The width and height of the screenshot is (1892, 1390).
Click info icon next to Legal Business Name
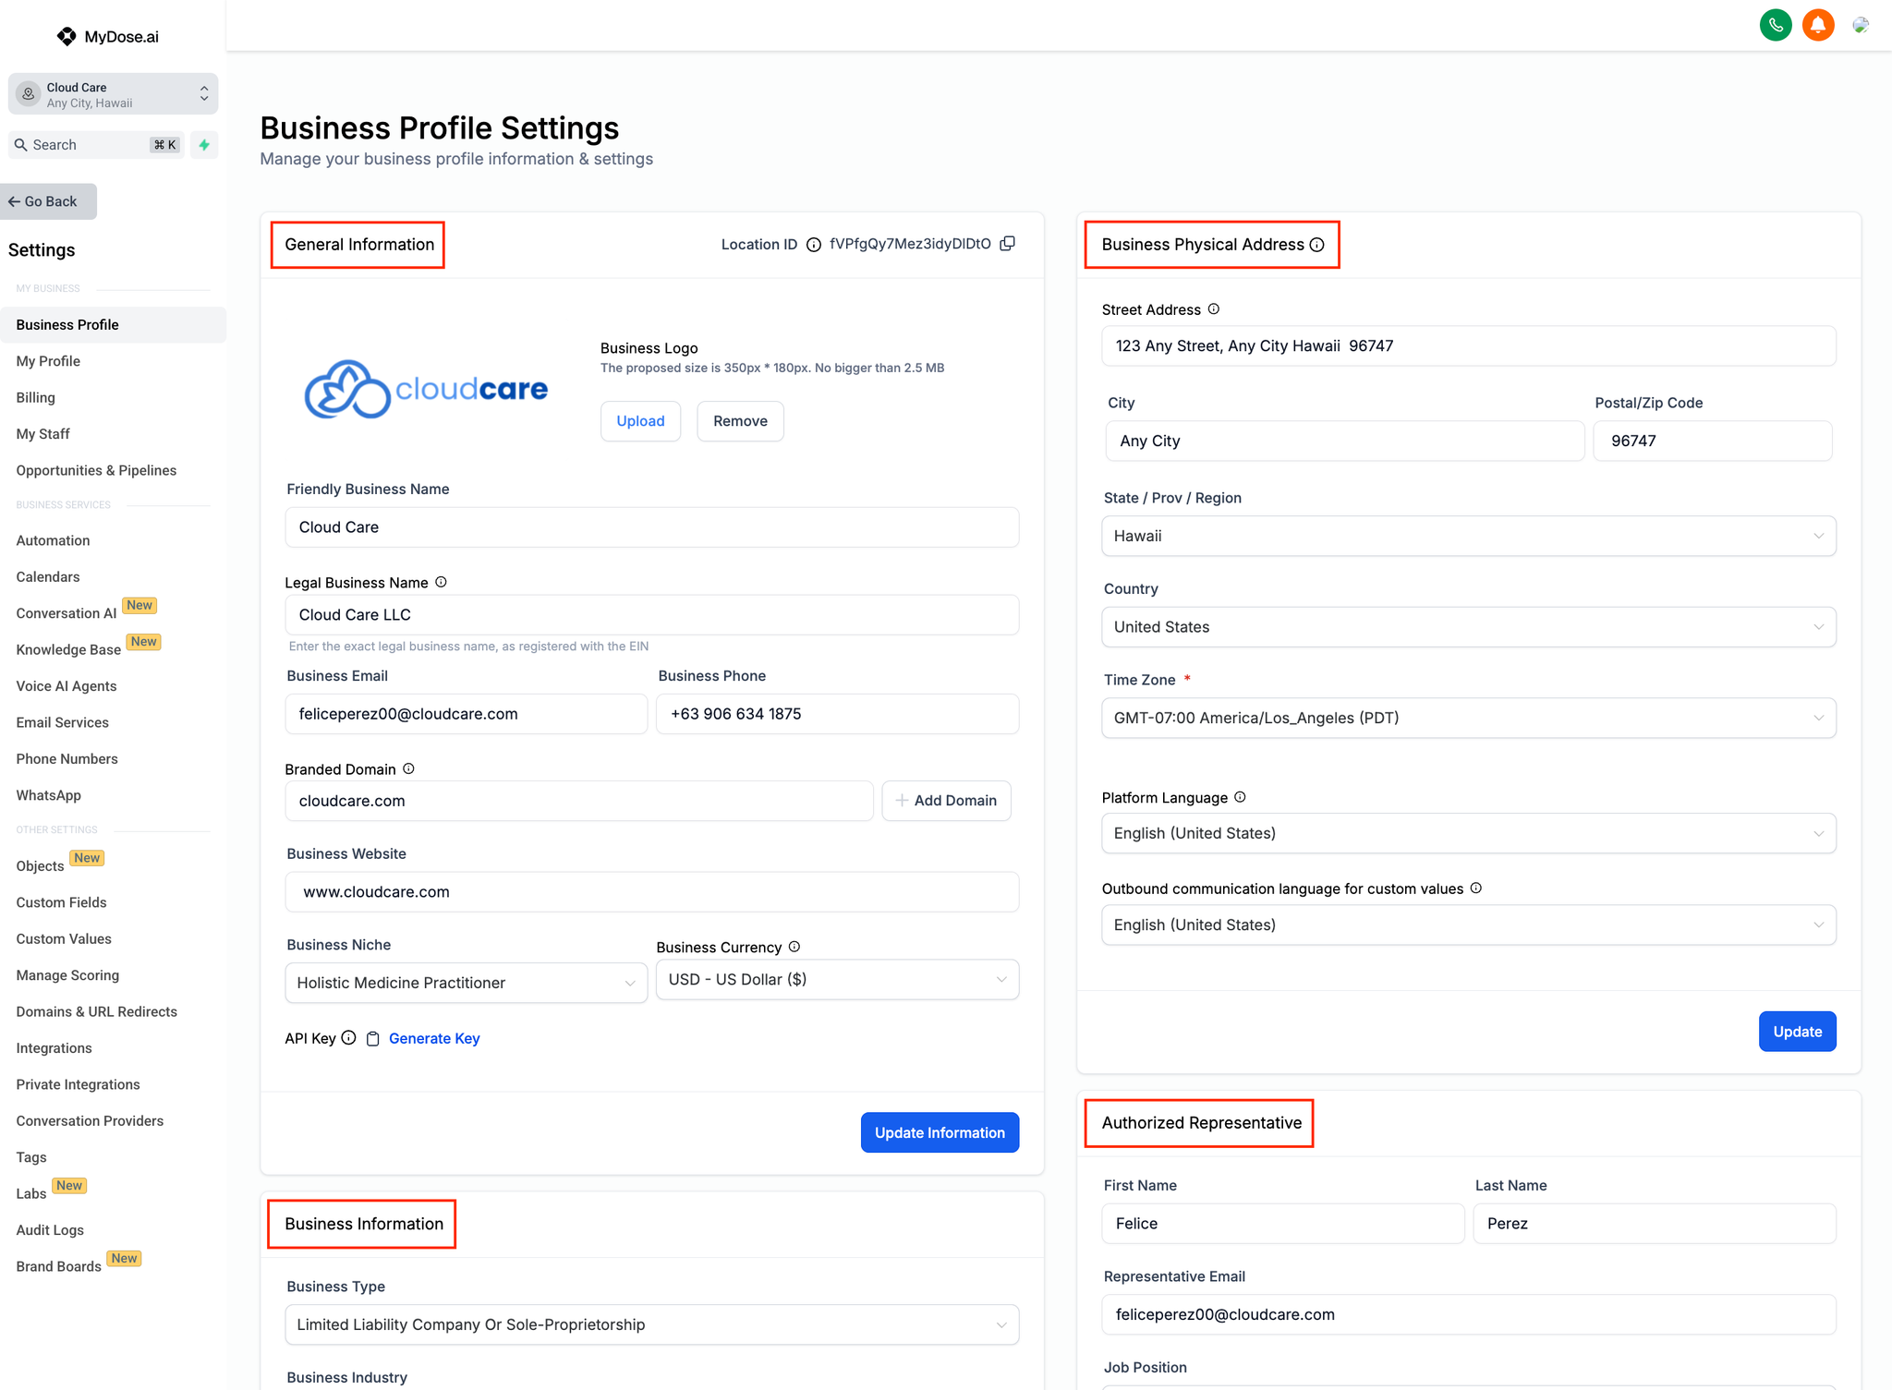point(442,582)
